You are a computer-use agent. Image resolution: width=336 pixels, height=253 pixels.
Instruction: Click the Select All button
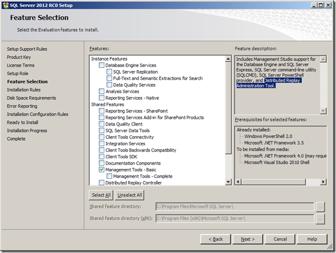click(x=101, y=195)
